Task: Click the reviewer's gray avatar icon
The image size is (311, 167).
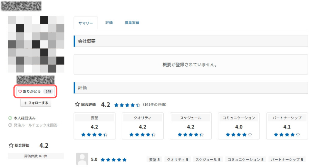Action: (82, 159)
